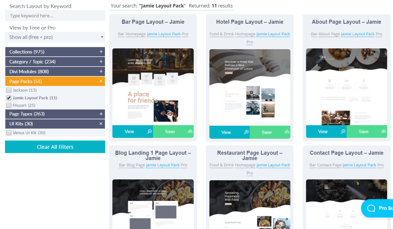This screenshot has width=393, height=229.
Task: Click About Page tag under About Page Layout
Action: click(329, 34)
